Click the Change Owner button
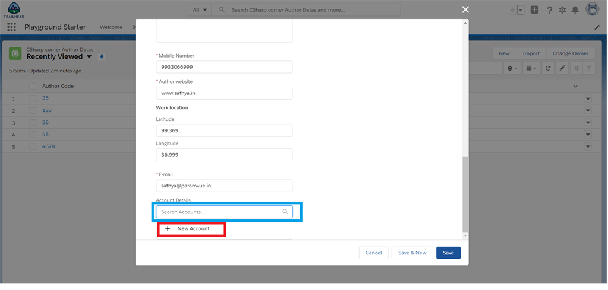The image size is (608, 290). click(x=571, y=53)
